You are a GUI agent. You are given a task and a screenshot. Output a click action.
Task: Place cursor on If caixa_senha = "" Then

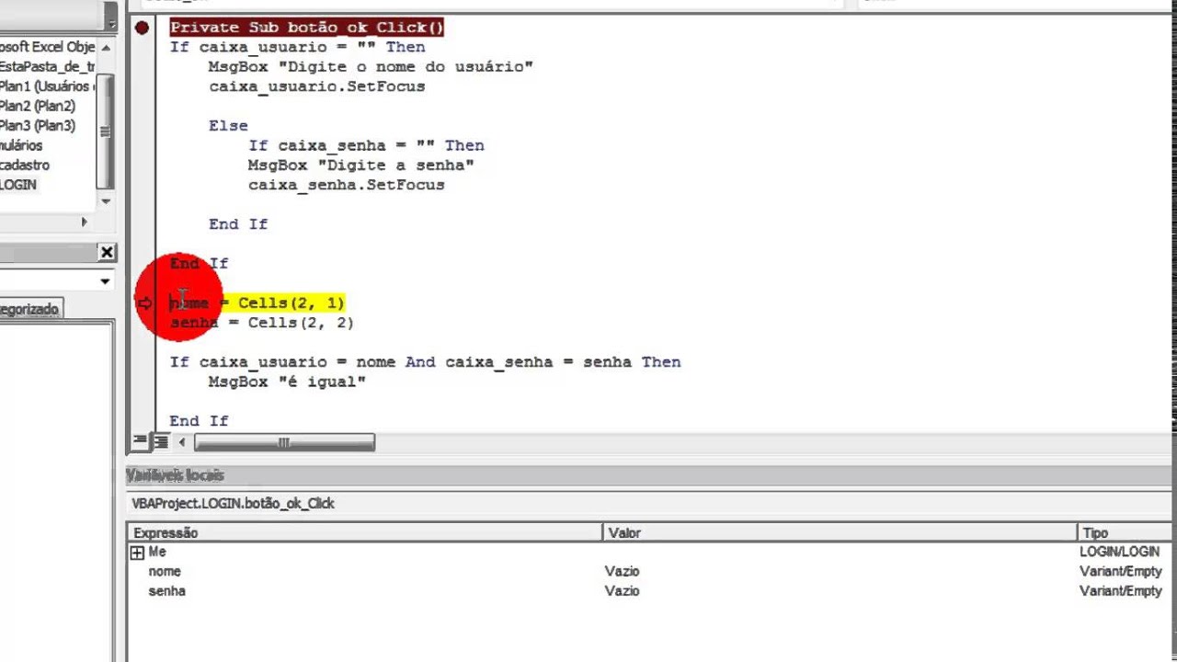tap(366, 145)
